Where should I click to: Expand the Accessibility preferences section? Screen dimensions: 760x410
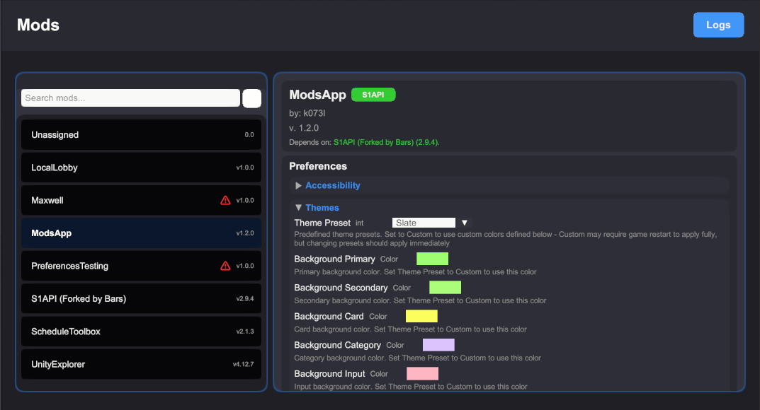(332, 185)
